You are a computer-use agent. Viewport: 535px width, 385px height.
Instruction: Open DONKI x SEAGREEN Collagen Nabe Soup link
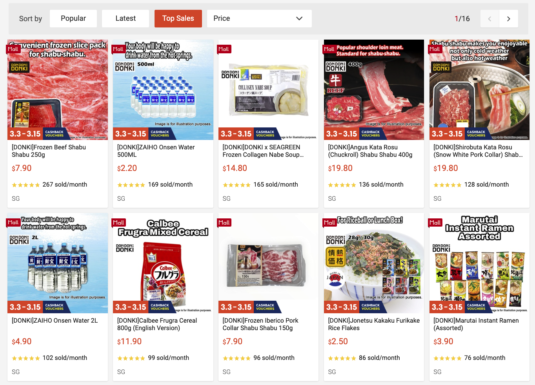(x=263, y=151)
